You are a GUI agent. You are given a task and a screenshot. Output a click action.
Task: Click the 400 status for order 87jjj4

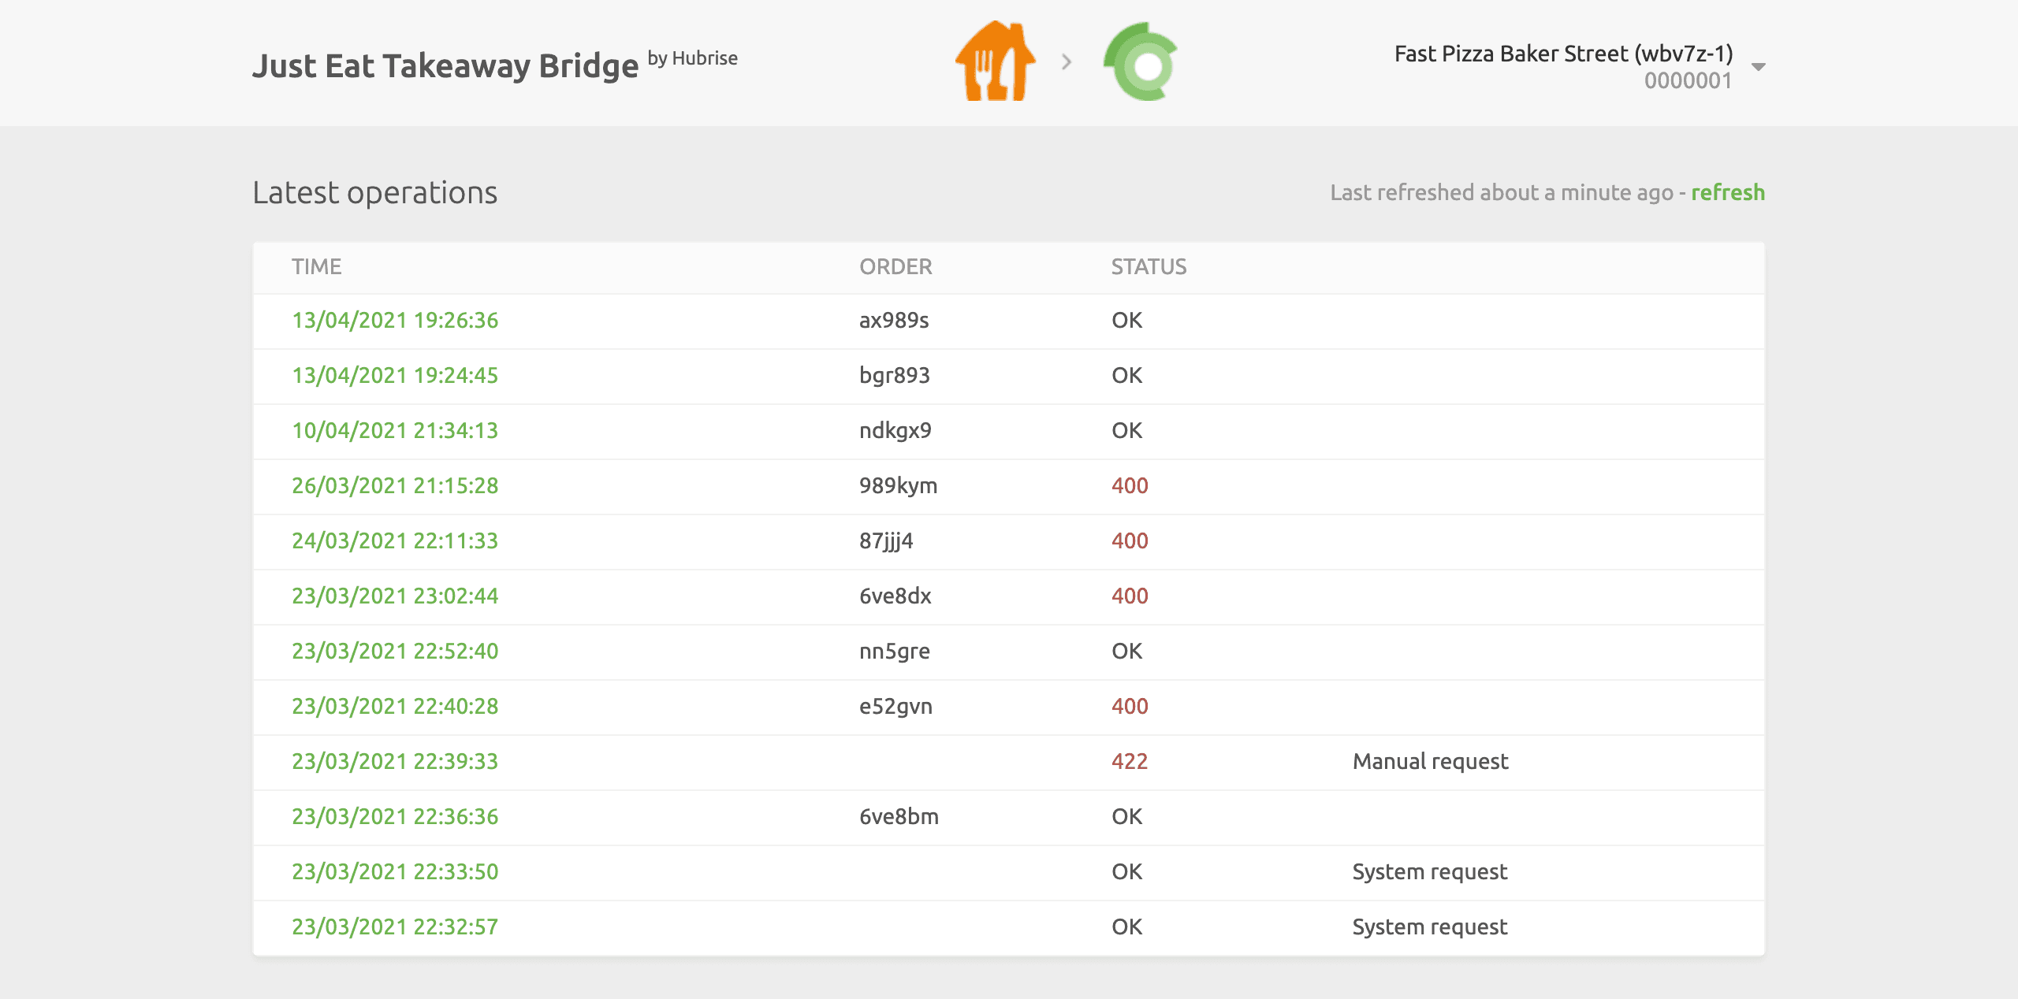click(1130, 540)
